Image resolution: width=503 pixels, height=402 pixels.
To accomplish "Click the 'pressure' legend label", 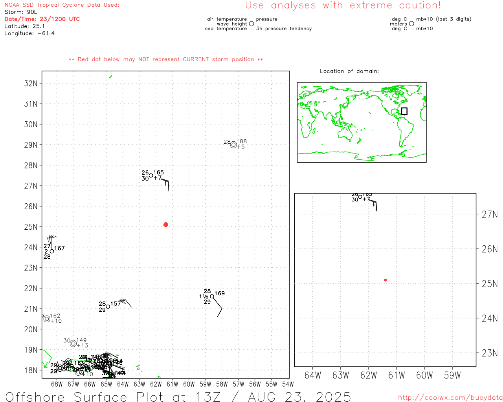I will (267, 19).
